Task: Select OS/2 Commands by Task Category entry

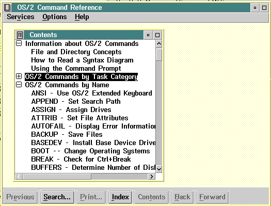Action: click(x=81, y=77)
